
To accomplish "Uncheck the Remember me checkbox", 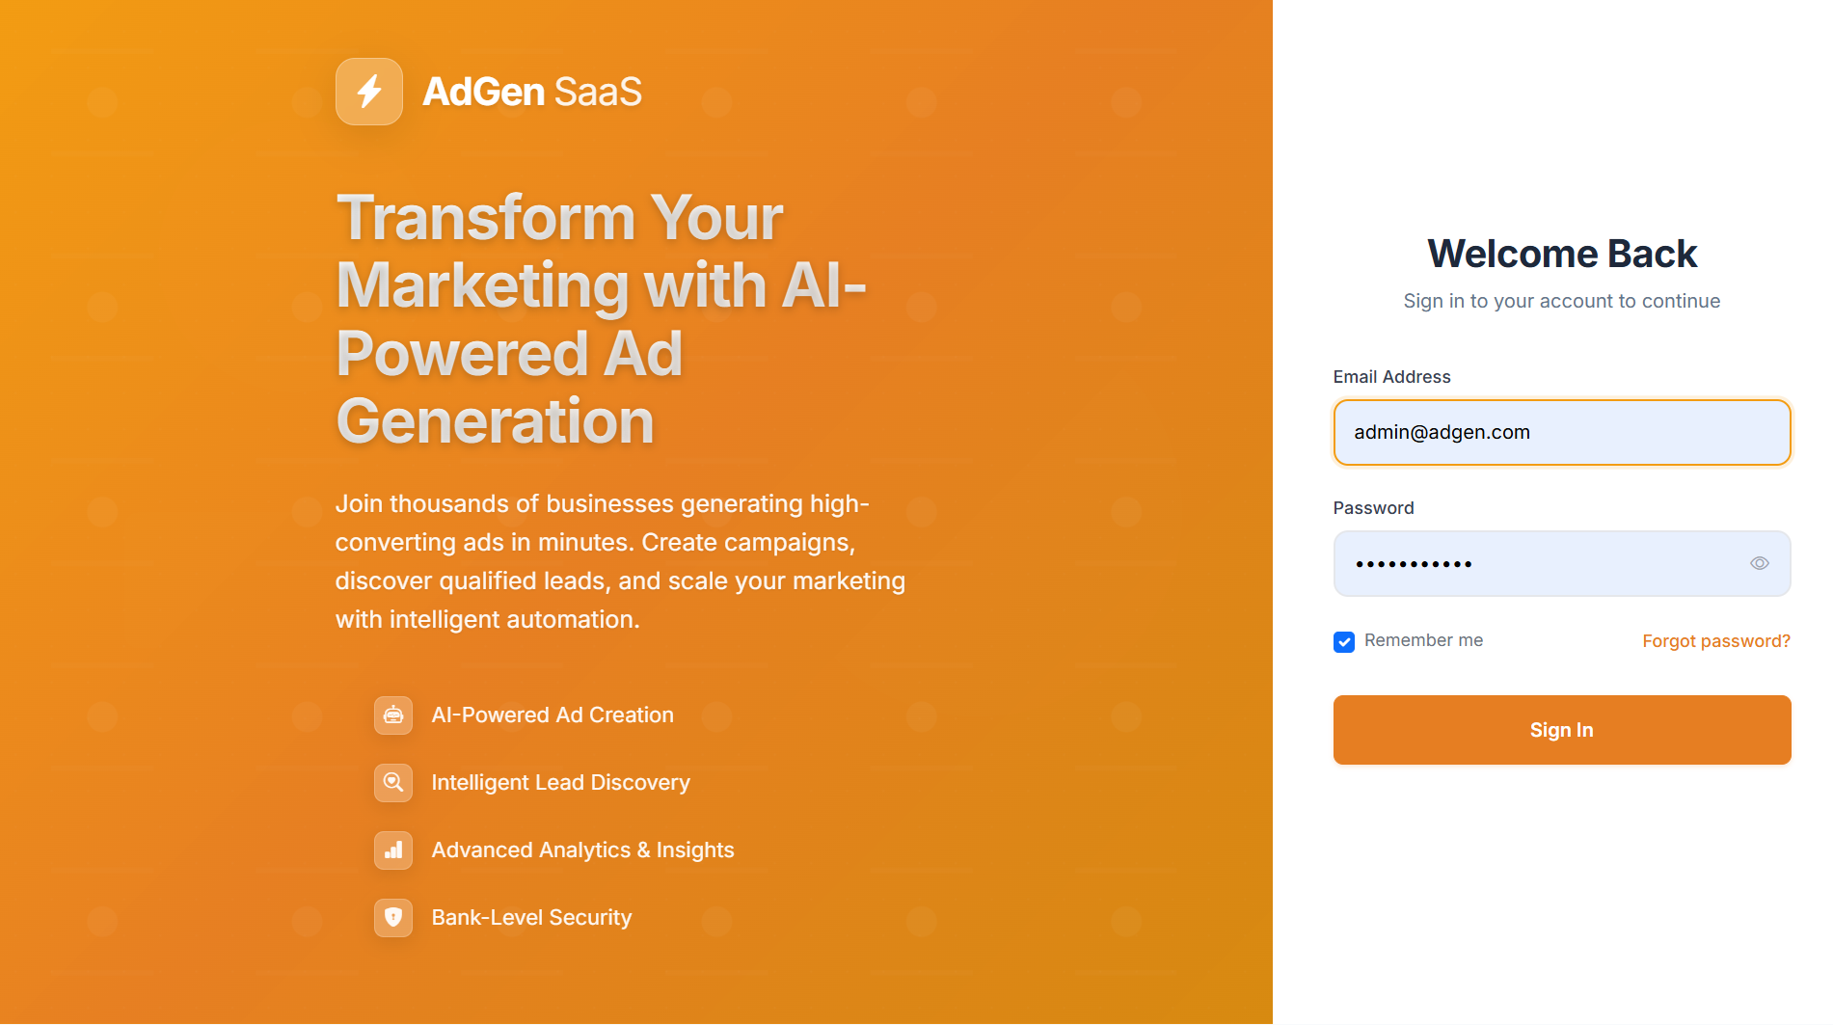I will 1344,642.
